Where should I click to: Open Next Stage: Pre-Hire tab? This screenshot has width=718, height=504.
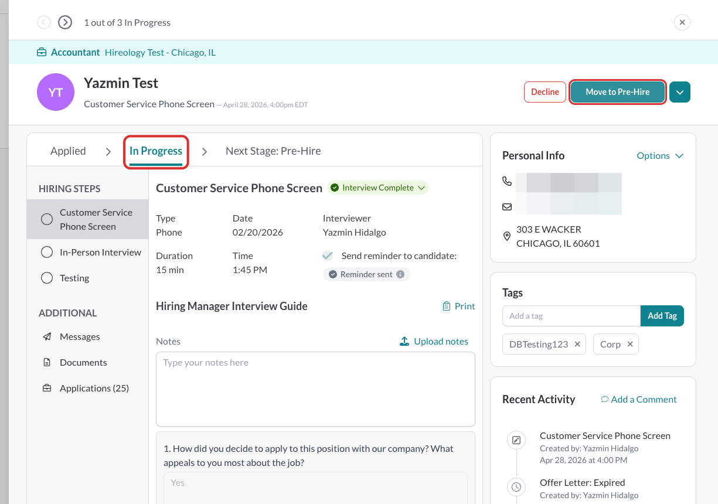coord(273,151)
